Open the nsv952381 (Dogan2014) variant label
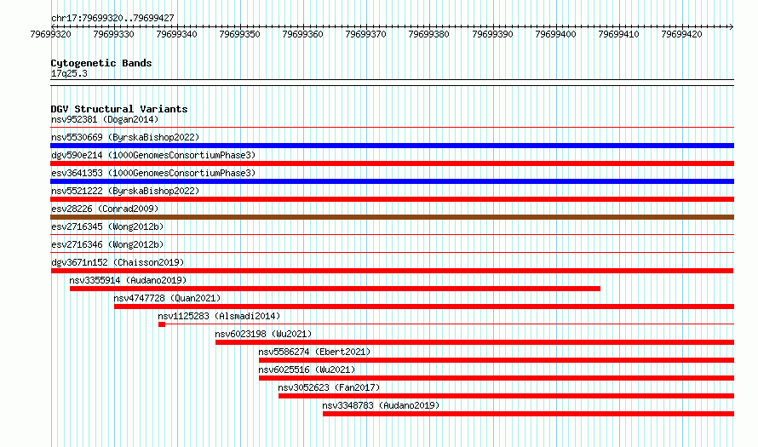 105,119
